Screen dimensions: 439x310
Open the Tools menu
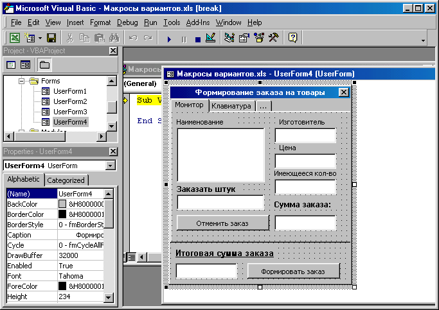pyautogui.click(x=172, y=22)
